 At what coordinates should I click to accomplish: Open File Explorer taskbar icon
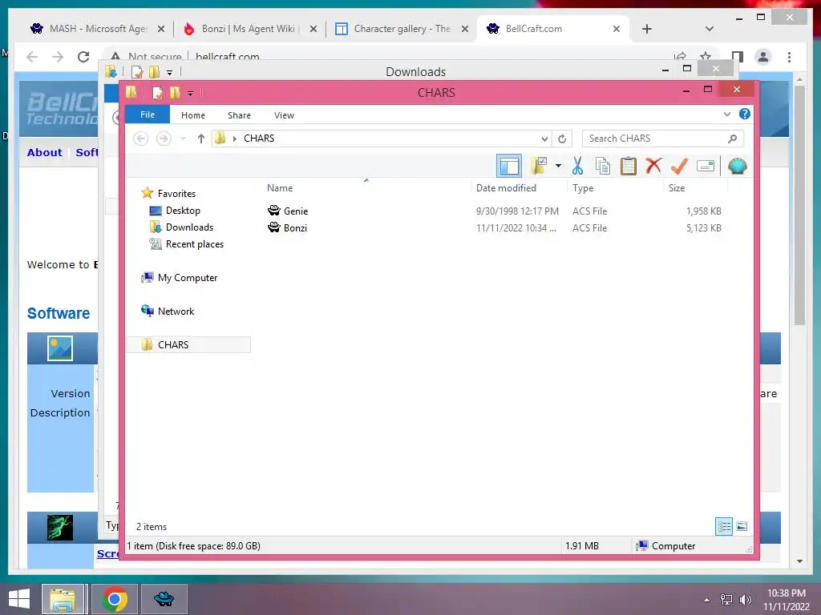point(63,599)
